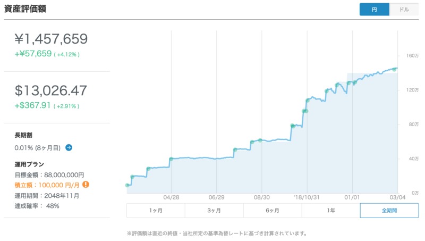Open 長期割 details arrow icon
Viewport: 425px width, 241px height.
click(69, 148)
